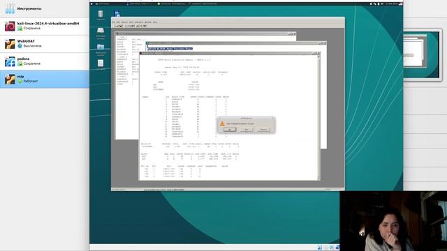Click the Нет button in the save dialog
This screenshot has height=251, width=447.
(x=247, y=130)
